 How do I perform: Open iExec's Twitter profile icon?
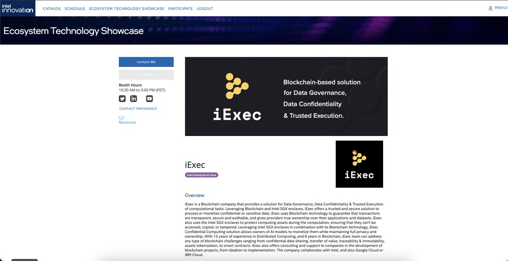(122, 98)
